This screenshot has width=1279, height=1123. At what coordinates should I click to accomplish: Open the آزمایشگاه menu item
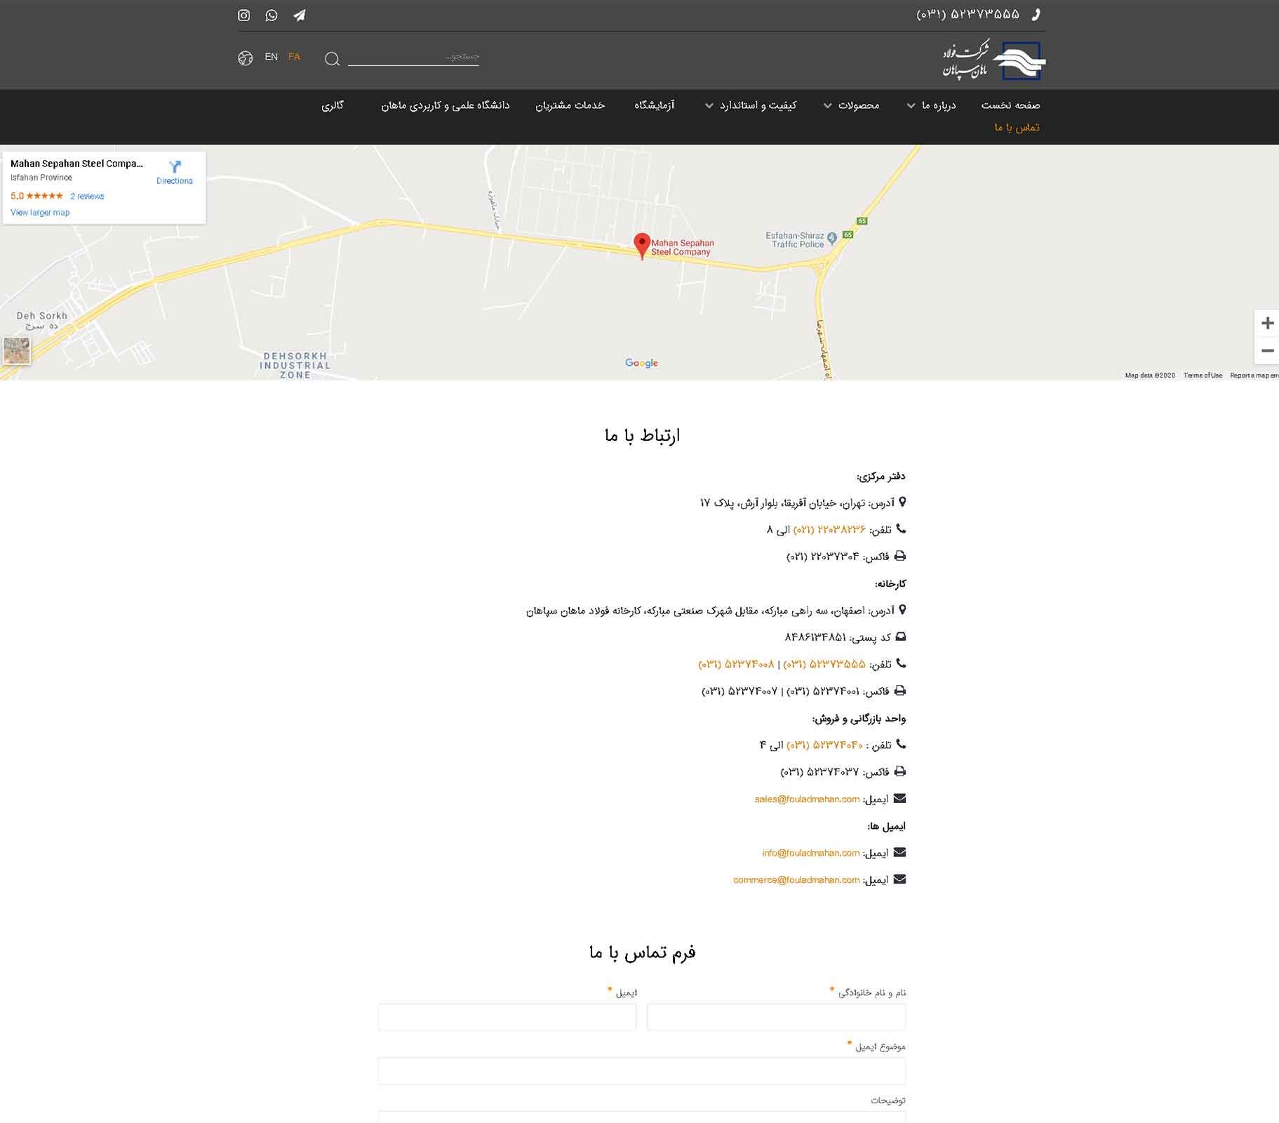click(x=655, y=105)
